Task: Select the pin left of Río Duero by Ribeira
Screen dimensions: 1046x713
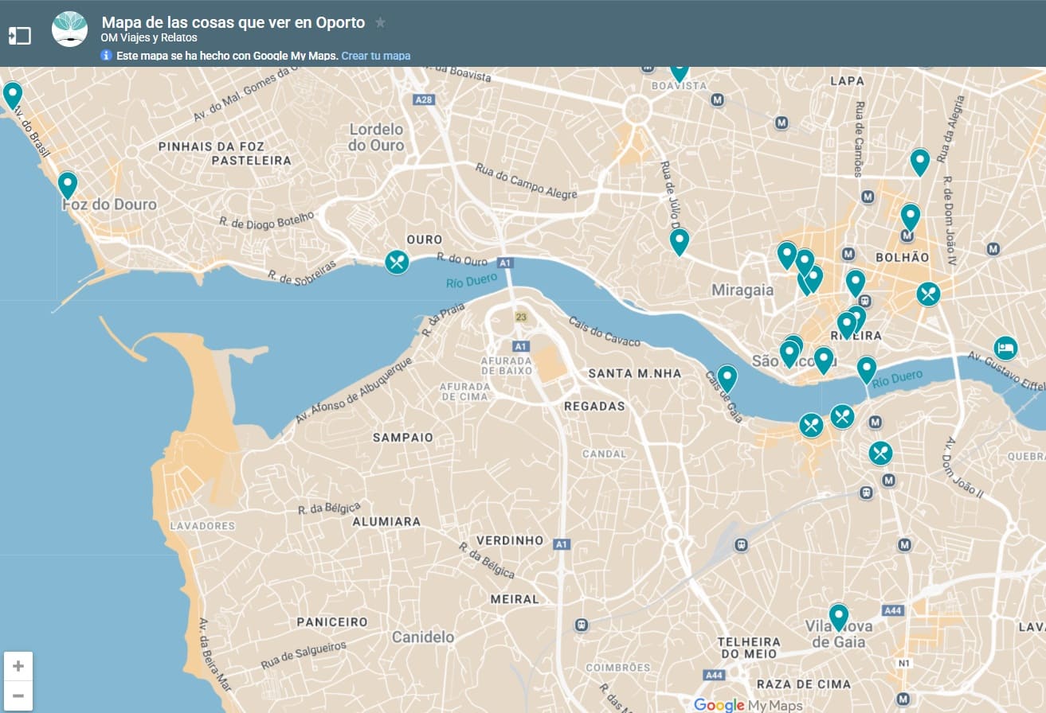Action: [867, 369]
